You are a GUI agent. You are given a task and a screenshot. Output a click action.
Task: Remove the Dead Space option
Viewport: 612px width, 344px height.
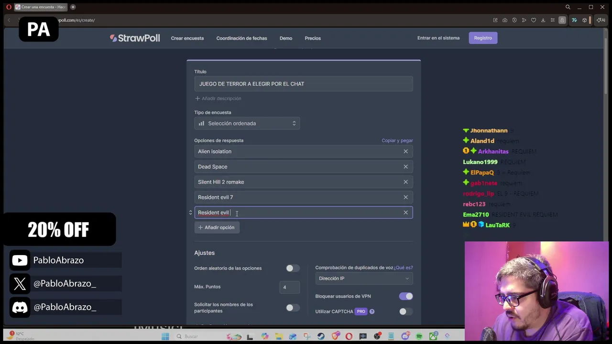coord(405,167)
